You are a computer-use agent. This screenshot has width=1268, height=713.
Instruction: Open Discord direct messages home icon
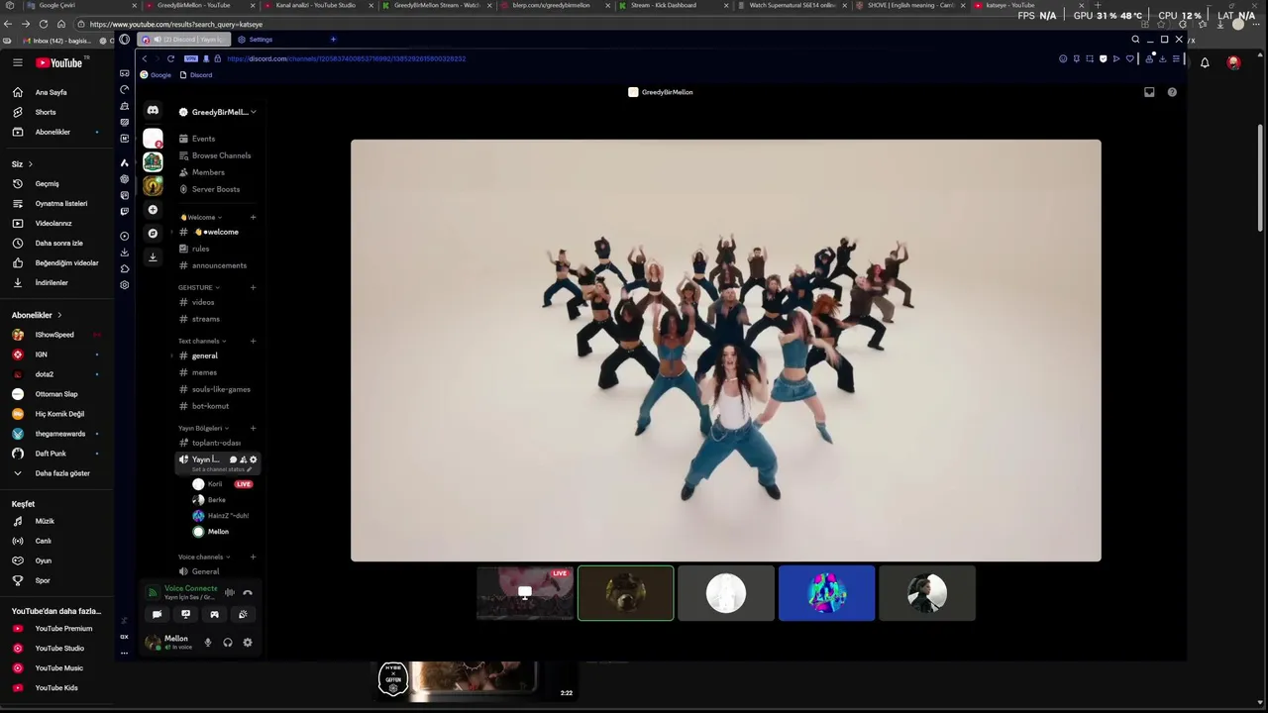click(x=153, y=111)
